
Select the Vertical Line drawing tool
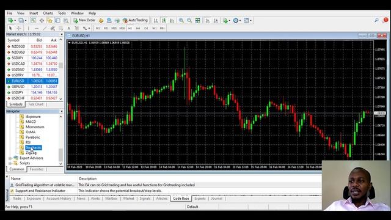tap(29, 28)
